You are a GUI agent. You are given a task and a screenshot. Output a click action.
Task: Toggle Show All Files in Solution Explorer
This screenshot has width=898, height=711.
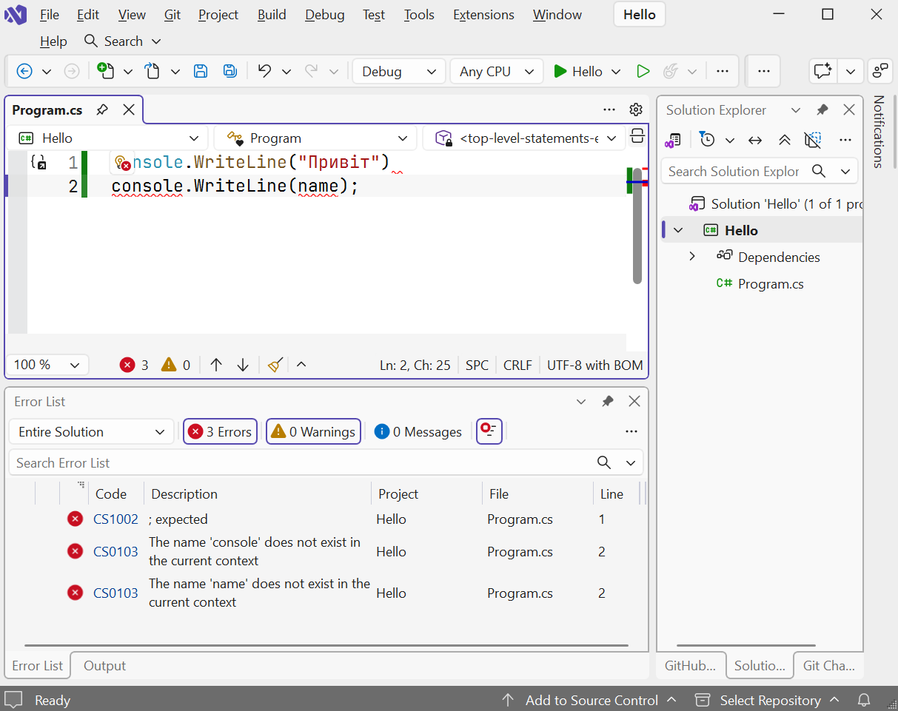tap(813, 140)
